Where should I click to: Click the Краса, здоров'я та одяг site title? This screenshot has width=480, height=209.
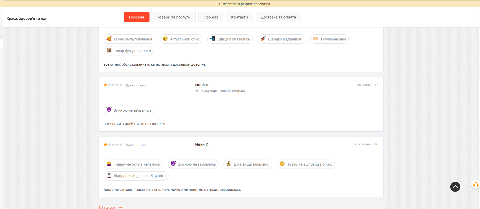click(x=28, y=18)
